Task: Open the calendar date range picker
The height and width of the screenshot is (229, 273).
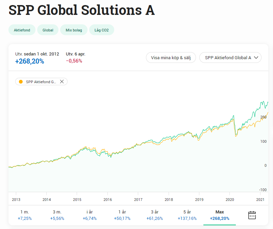Action: [x=252, y=215]
